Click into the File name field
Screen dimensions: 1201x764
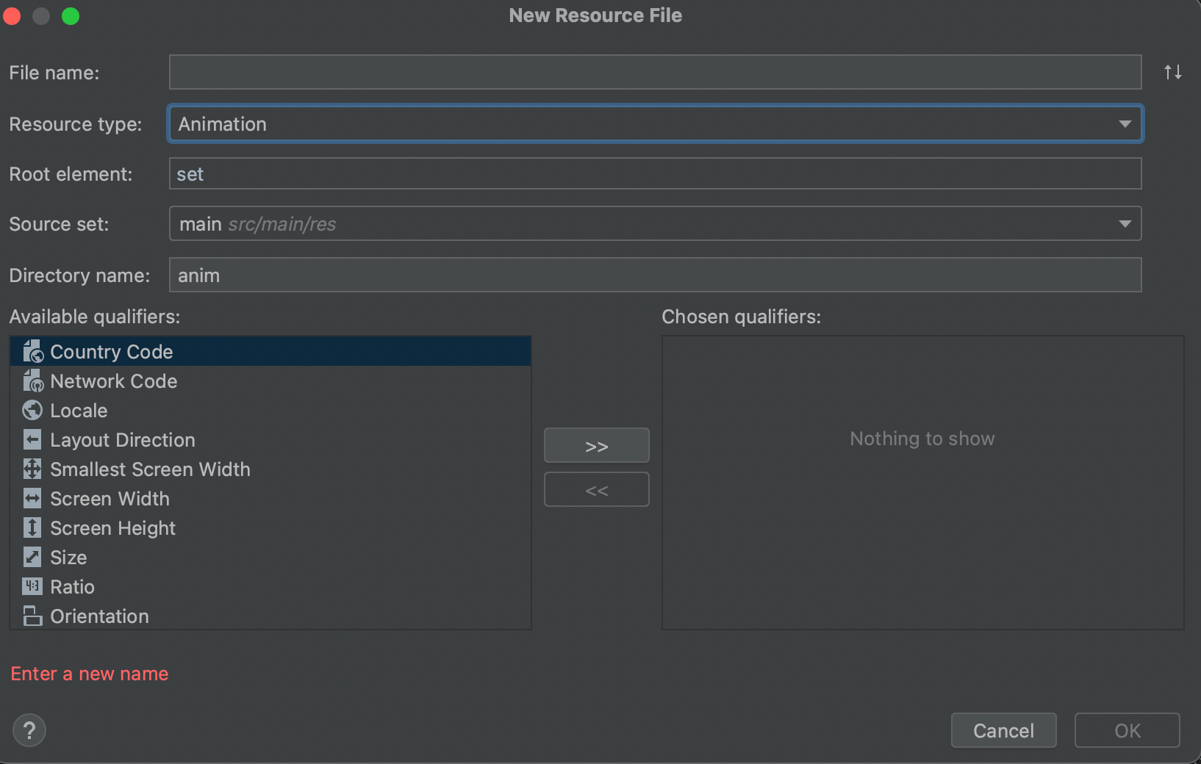click(654, 72)
